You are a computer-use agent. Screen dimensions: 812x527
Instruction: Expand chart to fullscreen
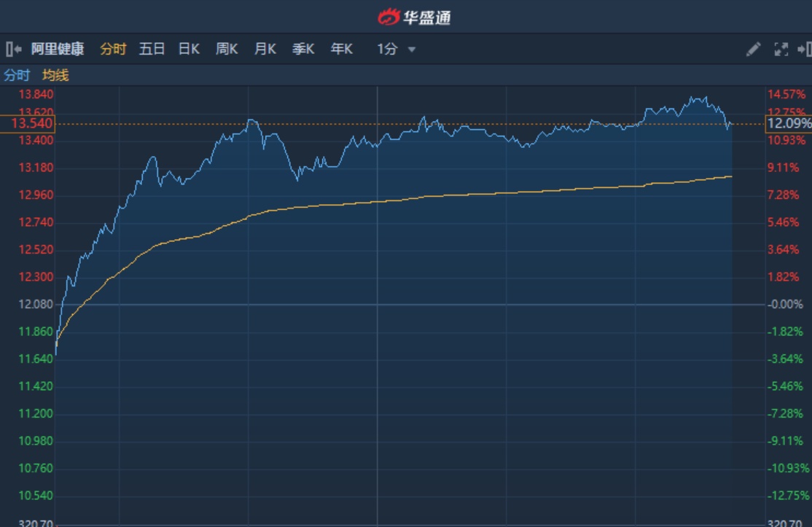coord(781,50)
